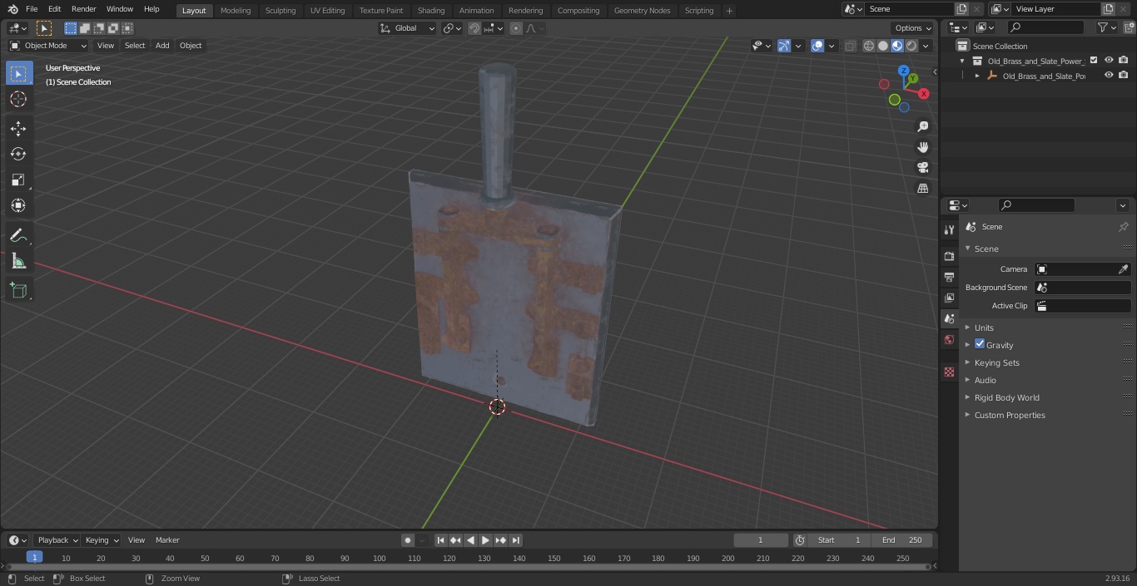
Task: Toggle the snapping magnet button
Action: [474, 28]
